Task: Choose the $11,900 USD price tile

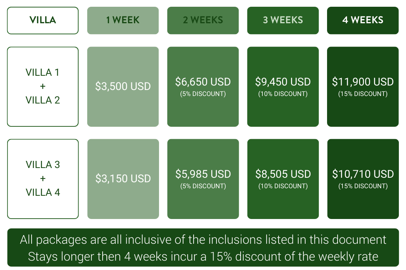Action: [x=363, y=87]
